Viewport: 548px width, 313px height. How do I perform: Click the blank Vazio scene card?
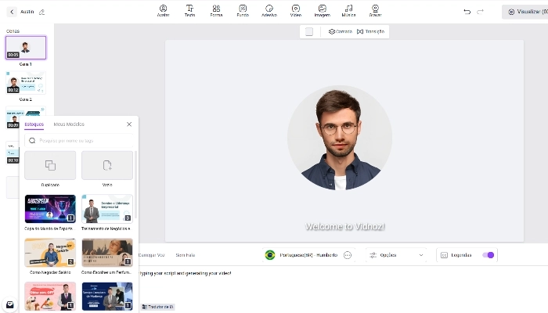click(107, 165)
